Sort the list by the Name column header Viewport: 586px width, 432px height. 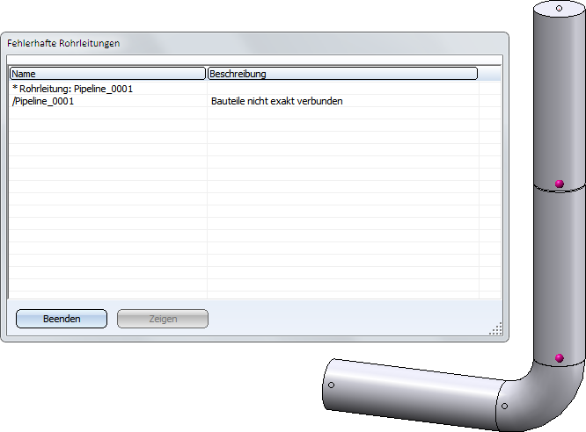(x=107, y=74)
